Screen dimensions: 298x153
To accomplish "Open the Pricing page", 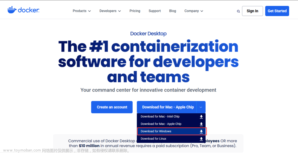I will [135, 11].
